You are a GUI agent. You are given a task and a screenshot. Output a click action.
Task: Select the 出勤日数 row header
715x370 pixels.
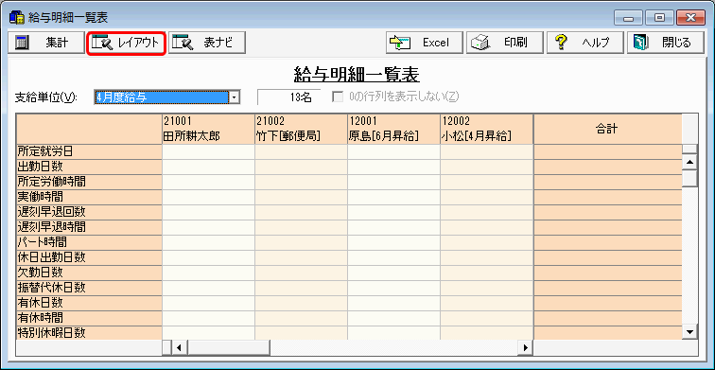(89, 167)
